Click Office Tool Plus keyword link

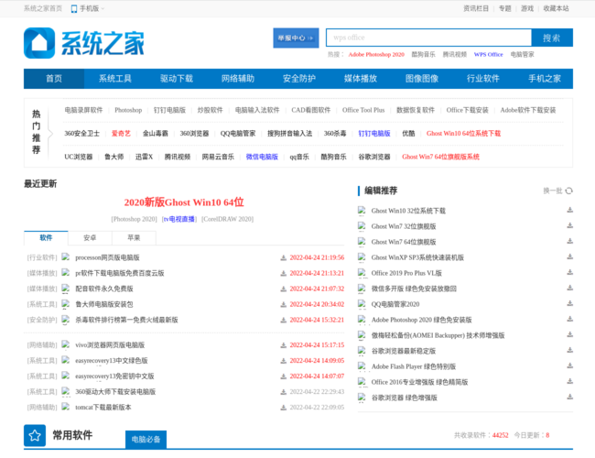(363, 110)
